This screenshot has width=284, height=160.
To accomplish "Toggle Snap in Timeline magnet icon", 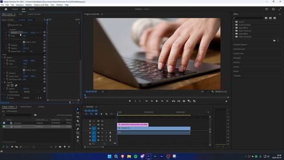I will coord(91,114).
